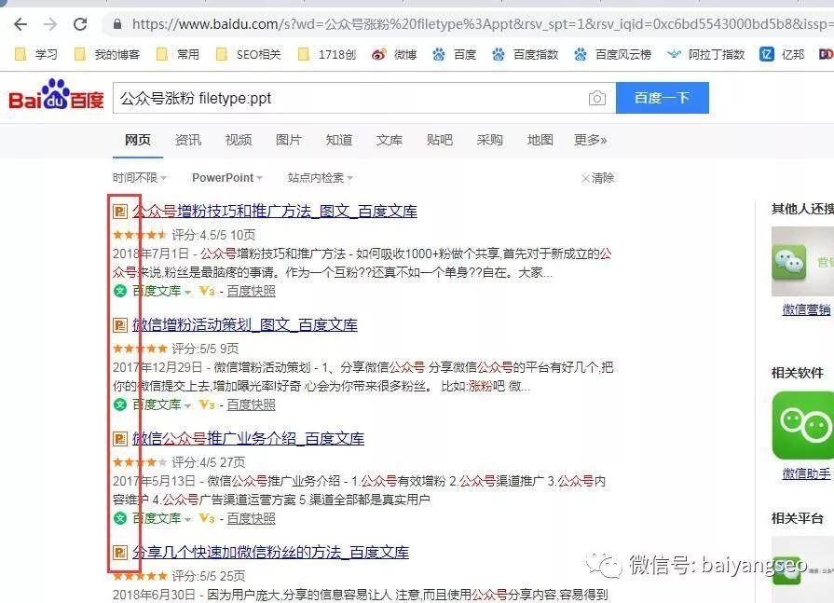The width and height of the screenshot is (834, 603).
Task: Open the 微信助手 link in the sidebar
Action: pyautogui.click(x=806, y=473)
